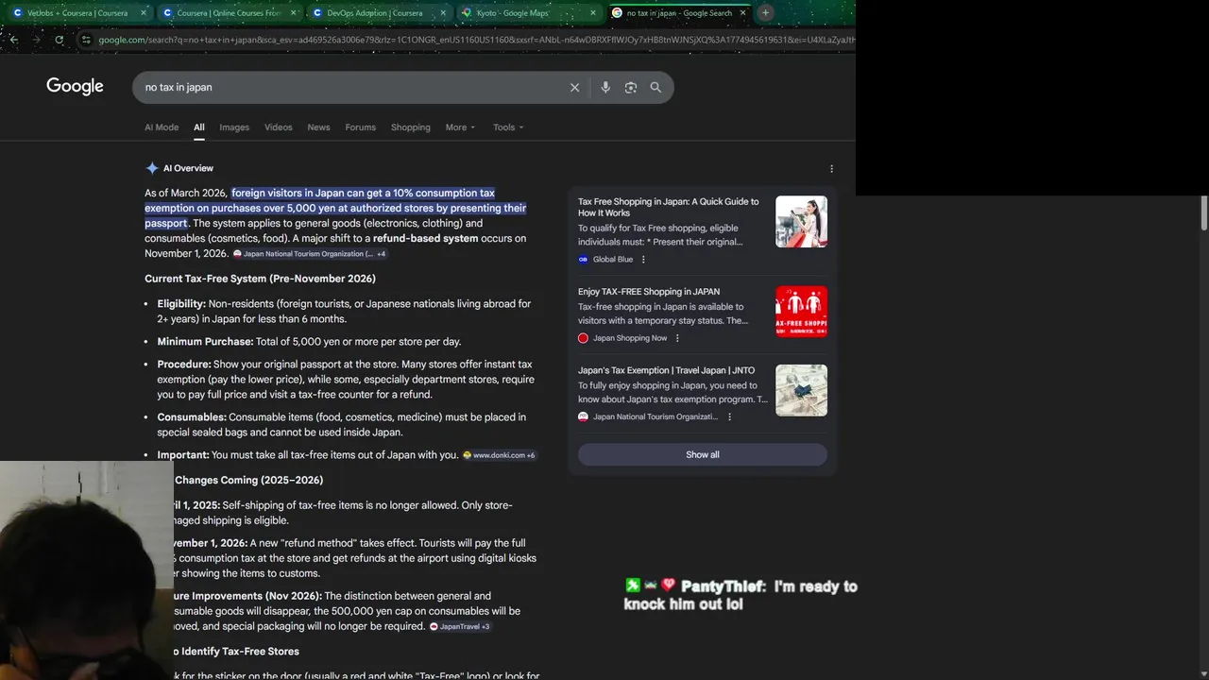Screen dimensions: 1209x680
Task: Switch to VetJobs Coursera tab
Action: point(79,13)
